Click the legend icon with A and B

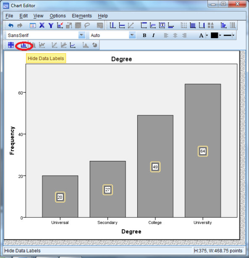(211, 25)
